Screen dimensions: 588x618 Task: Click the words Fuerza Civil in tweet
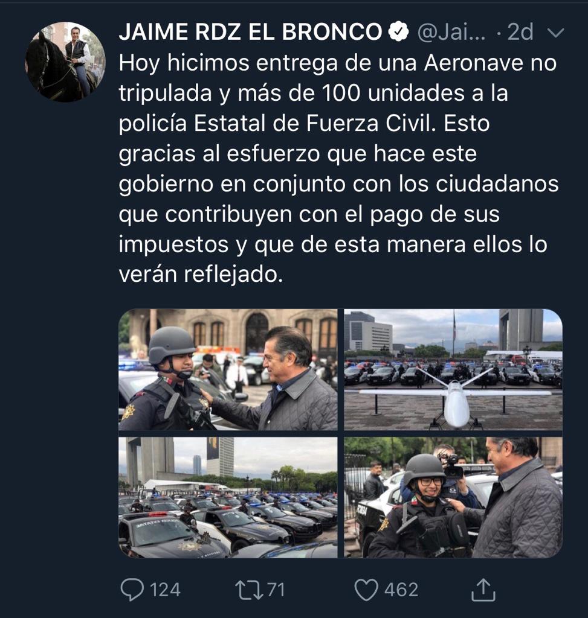pyautogui.click(x=370, y=123)
